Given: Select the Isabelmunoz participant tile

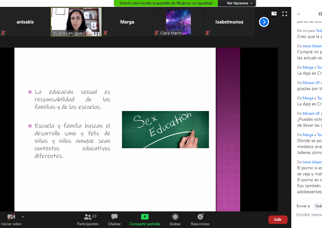Looking at the screenshot, I should coord(230,22).
